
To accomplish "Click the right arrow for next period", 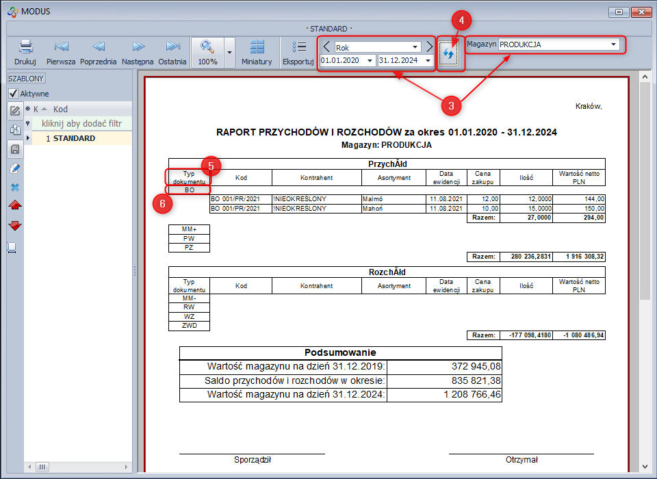I will pyautogui.click(x=429, y=47).
